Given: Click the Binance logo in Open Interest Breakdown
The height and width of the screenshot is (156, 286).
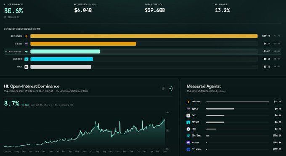Looking at the screenshot, I should pos(26,36).
